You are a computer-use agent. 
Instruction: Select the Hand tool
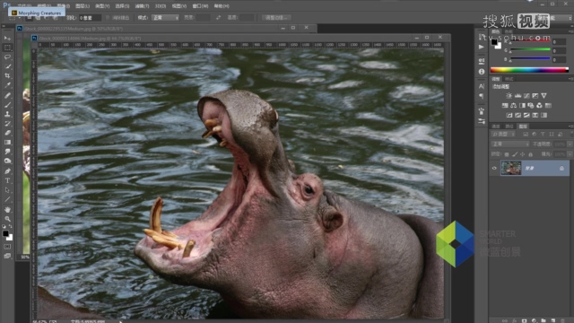pos(7,209)
